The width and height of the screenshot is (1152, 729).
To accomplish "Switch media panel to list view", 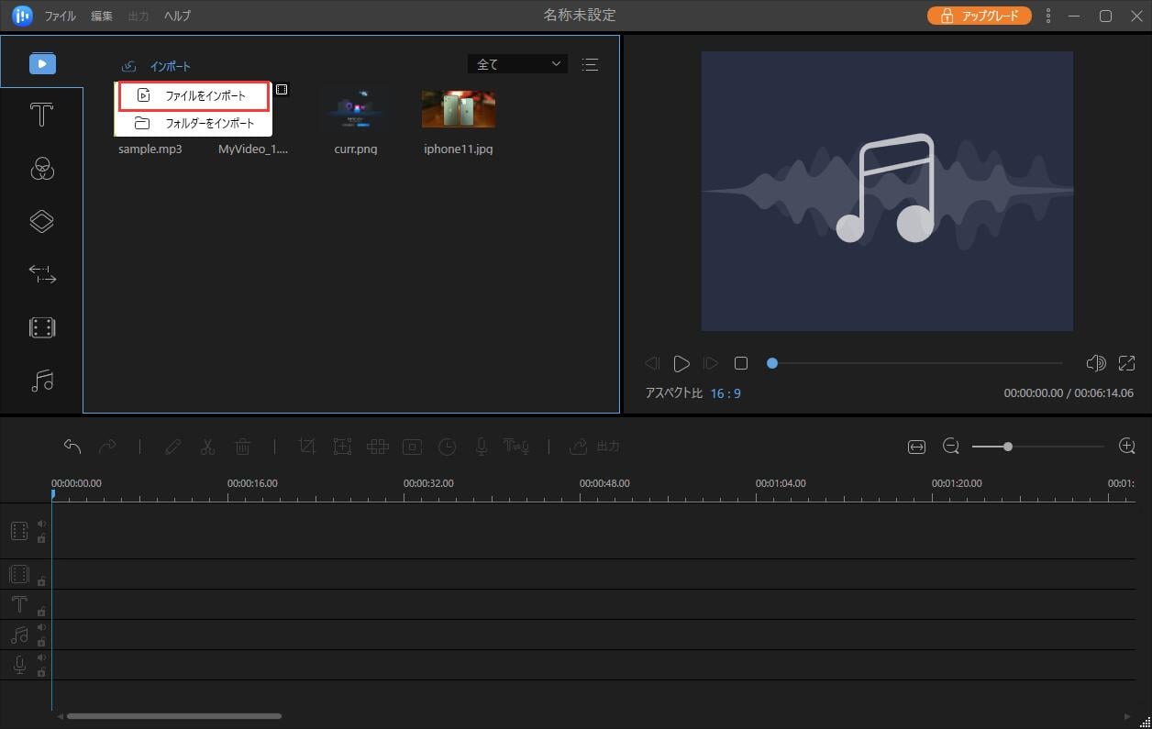I will click(x=590, y=64).
